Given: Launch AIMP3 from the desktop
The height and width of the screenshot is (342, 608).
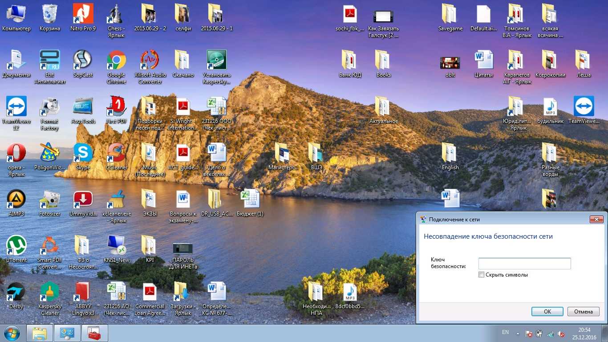Looking at the screenshot, I should 16,203.
